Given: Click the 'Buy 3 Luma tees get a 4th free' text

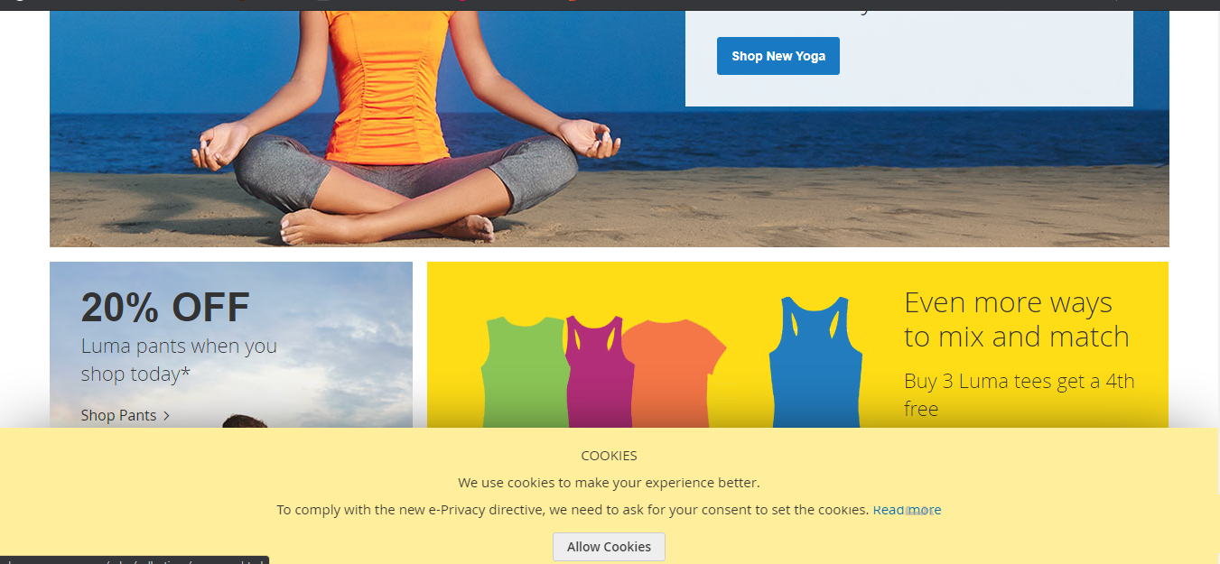Looking at the screenshot, I should coord(1020,395).
